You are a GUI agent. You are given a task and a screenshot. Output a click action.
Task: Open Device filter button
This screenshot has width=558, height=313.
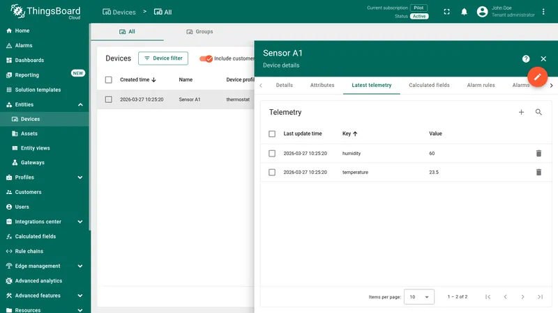[163, 58]
